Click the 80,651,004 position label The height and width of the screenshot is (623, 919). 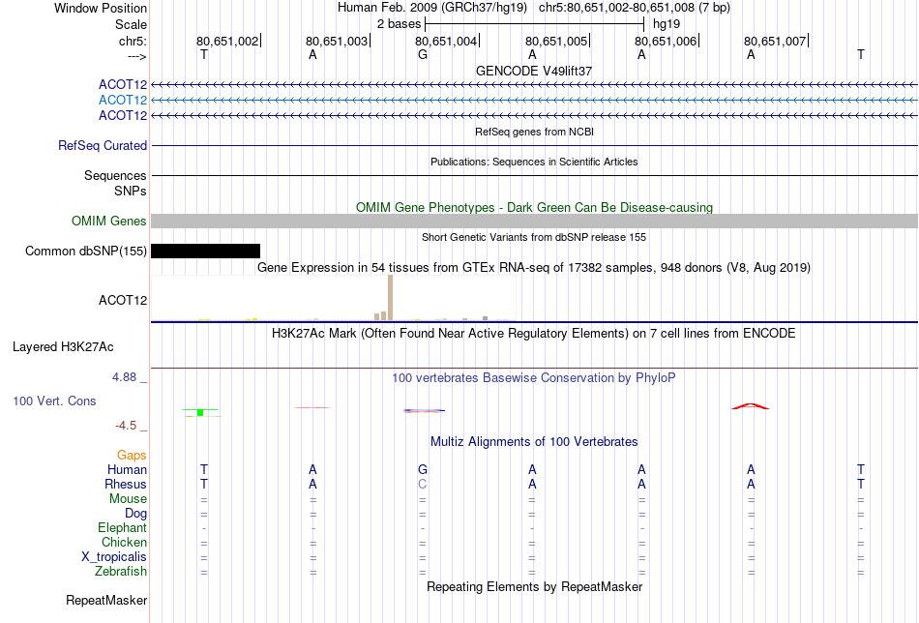coord(447,41)
